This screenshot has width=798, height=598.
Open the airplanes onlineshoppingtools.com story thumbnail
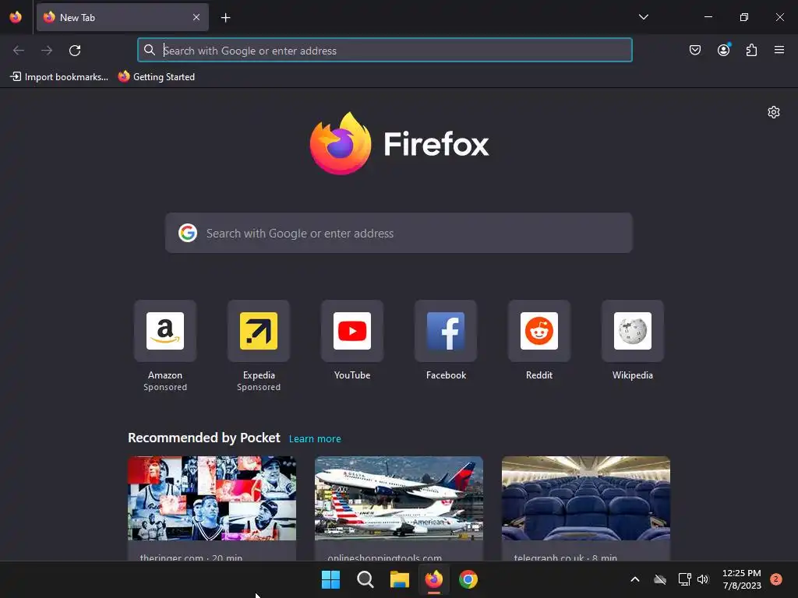coord(398,498)
